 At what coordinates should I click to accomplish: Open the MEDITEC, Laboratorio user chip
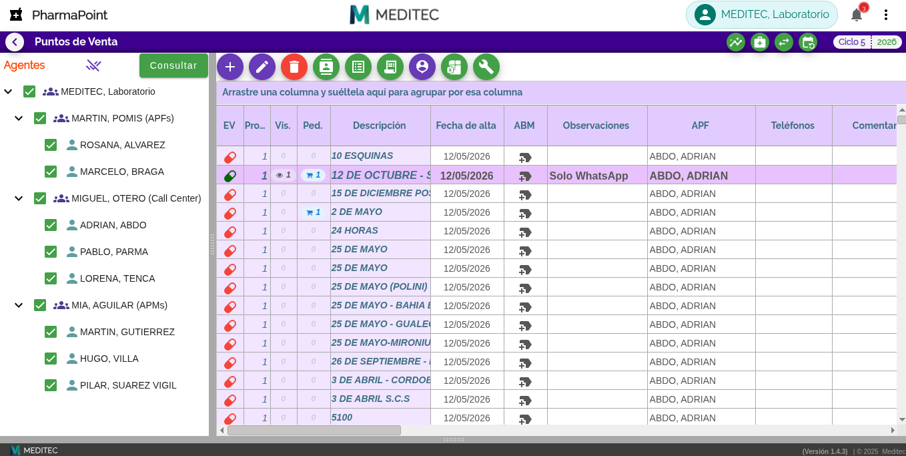click(x=762, y=15)
